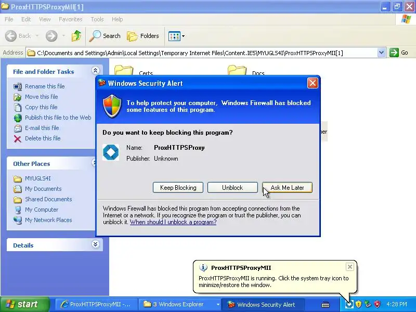Viewport: 416px width, 312px height.
Task: Select Delete this file link
Action: coord(43,138)
